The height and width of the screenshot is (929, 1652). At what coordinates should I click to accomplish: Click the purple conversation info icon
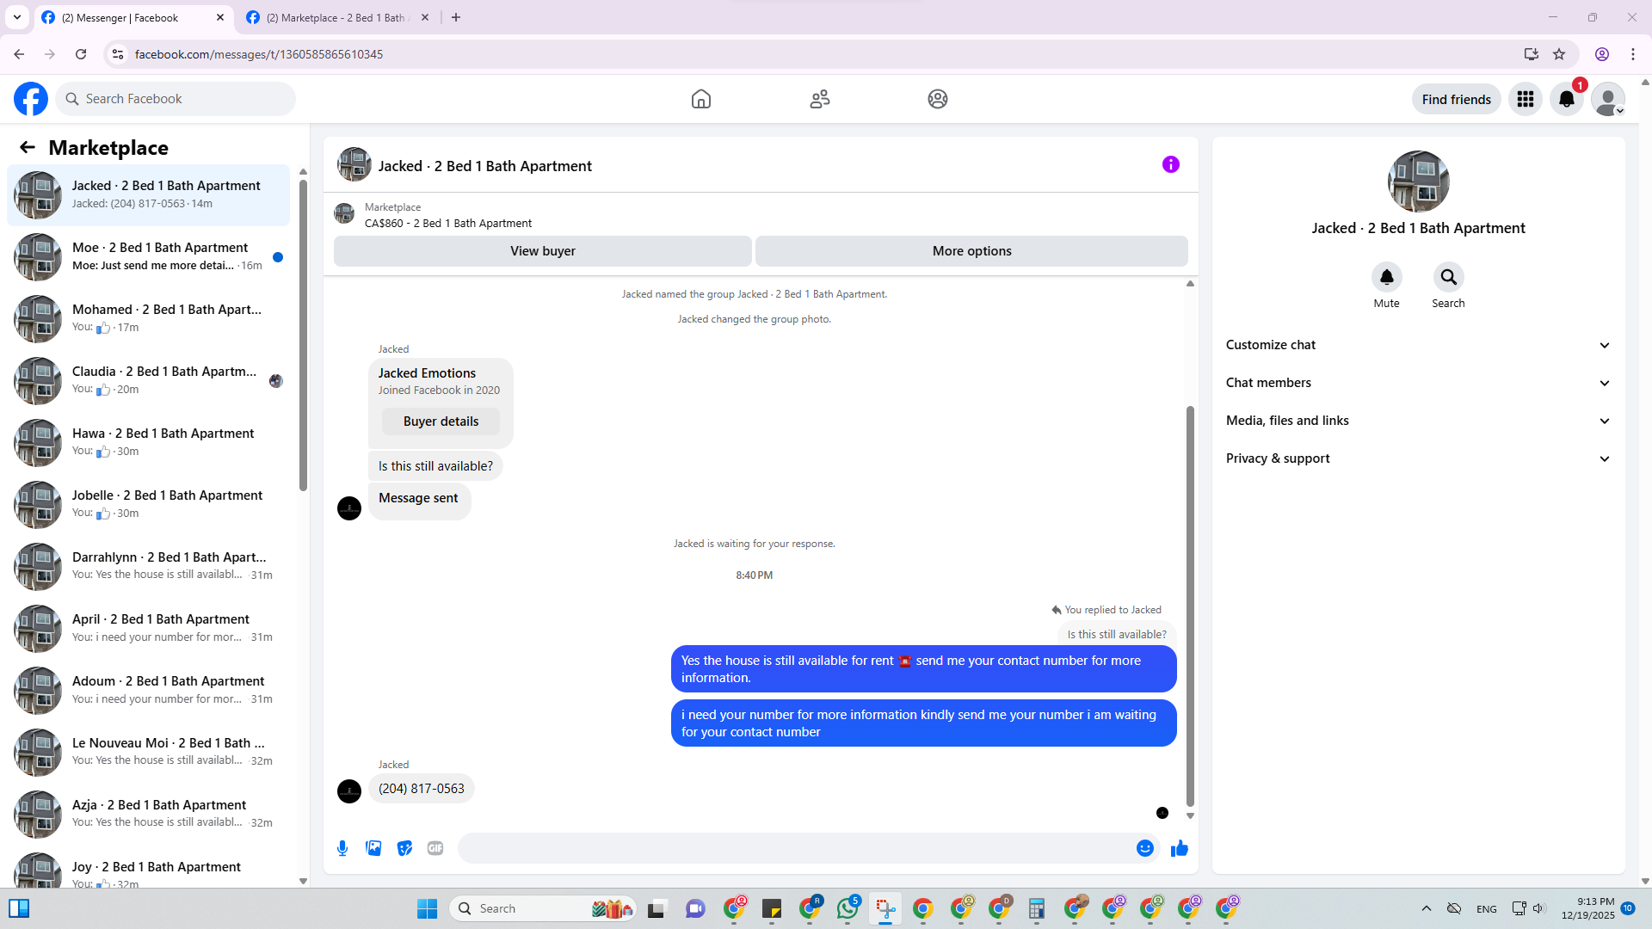(1170, 164)
